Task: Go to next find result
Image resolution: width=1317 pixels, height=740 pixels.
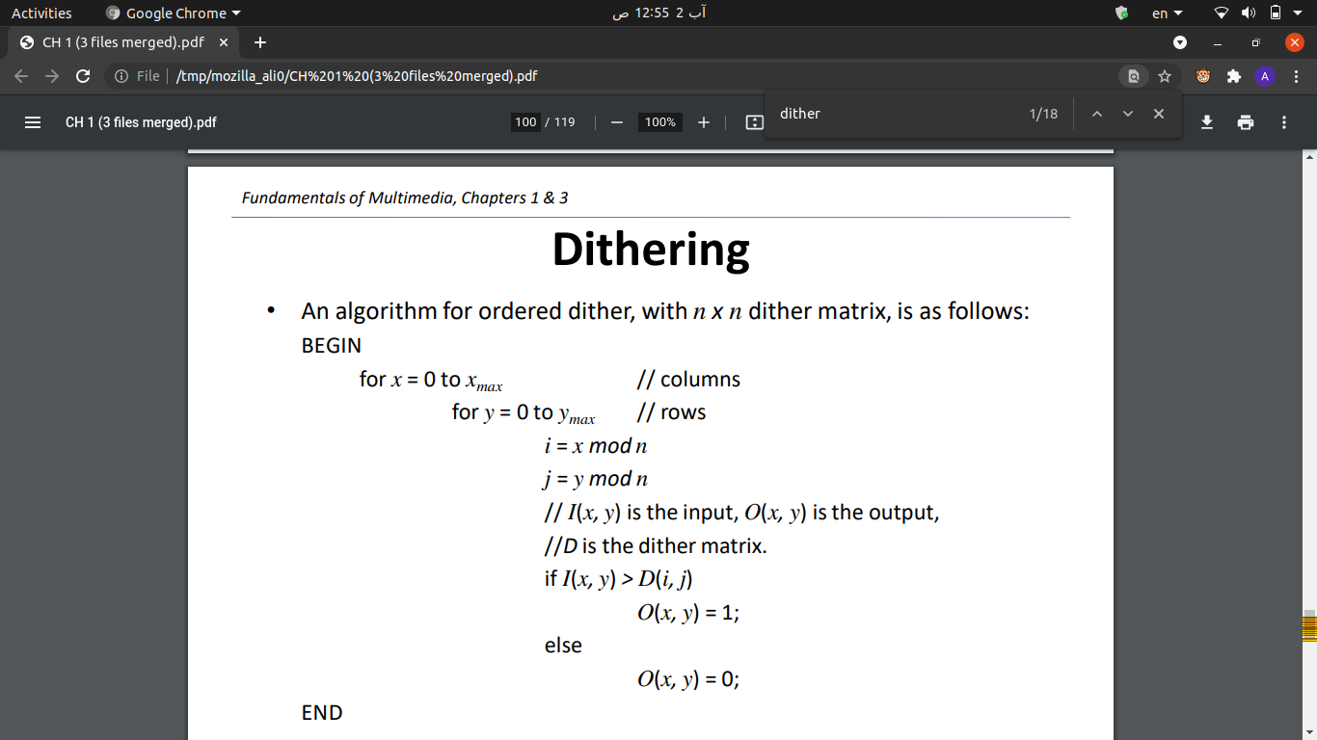Action: (1127, 114)
